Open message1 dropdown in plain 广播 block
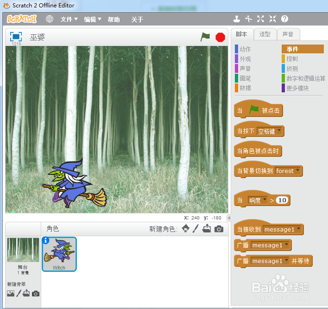This screenshot has height=309, width=328. coord(270,245)
